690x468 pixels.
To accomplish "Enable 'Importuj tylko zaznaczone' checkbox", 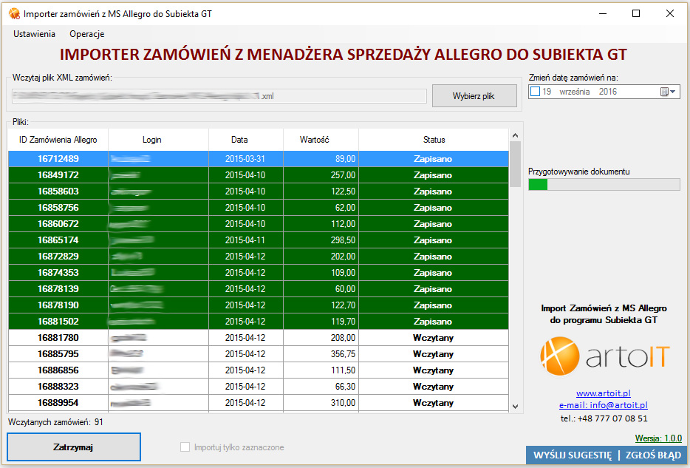I will click(x=185, y=447).
